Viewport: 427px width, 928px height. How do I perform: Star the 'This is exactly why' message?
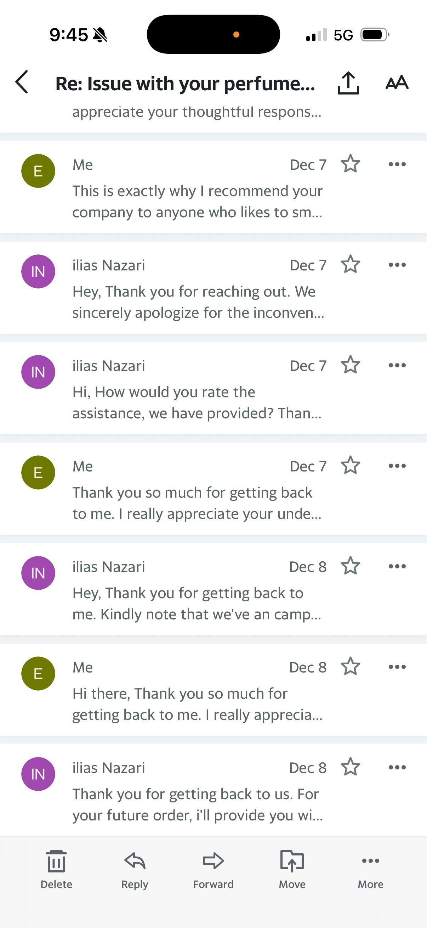[350, 164]
